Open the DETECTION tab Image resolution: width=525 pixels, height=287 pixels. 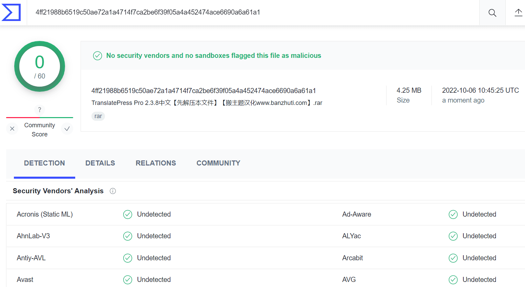44,163
